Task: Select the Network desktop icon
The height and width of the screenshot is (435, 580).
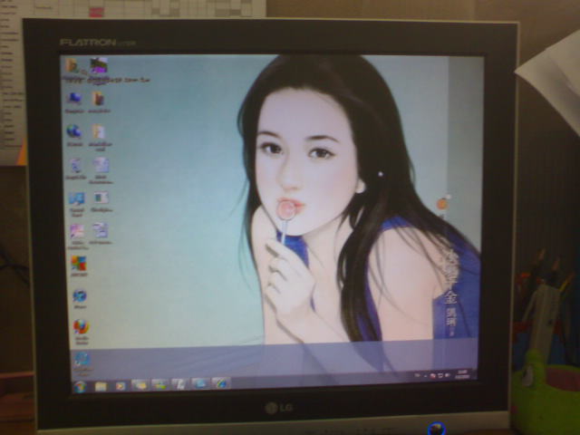Action: pos(74,131)
